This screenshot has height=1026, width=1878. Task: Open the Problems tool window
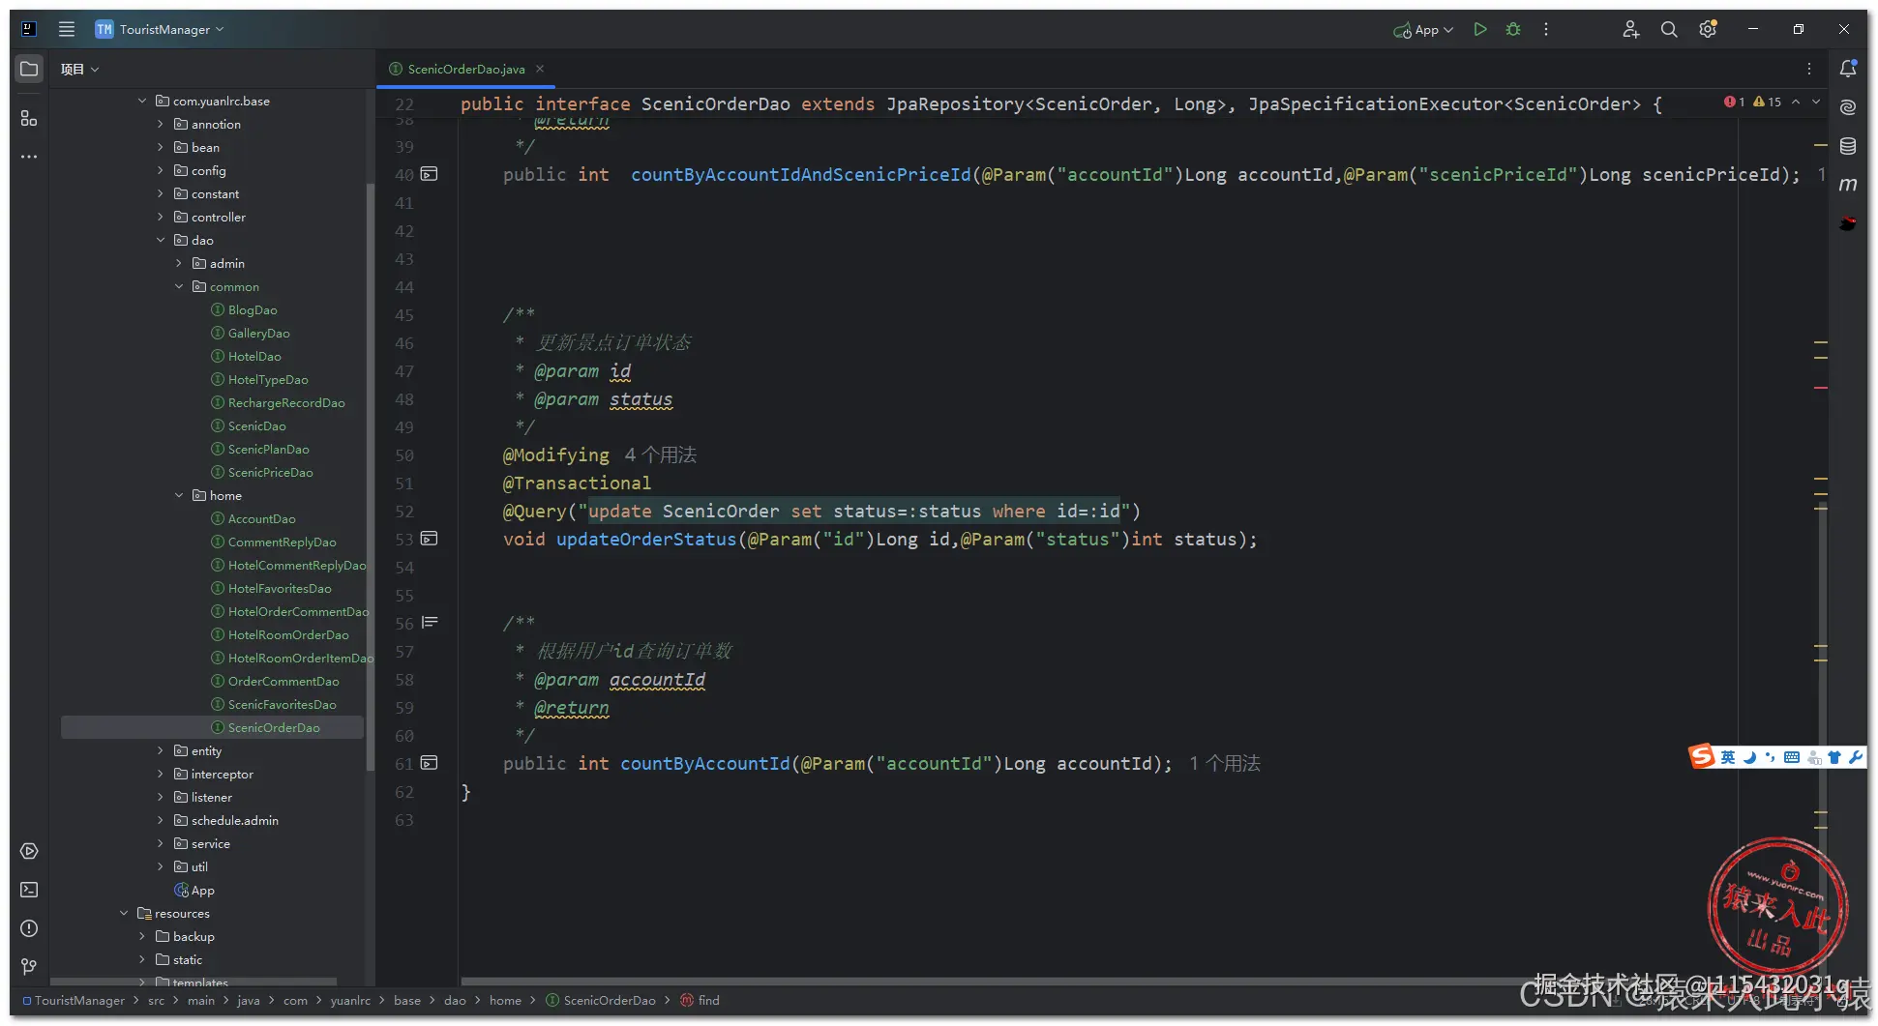coord(29,928)
